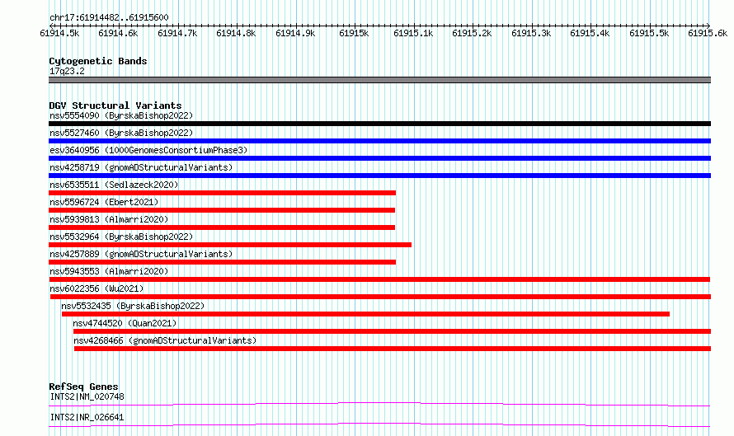Select the red nsv4257889 variant bar
Viewport: 734px width, 436px height.
click(x=223, y=262)
